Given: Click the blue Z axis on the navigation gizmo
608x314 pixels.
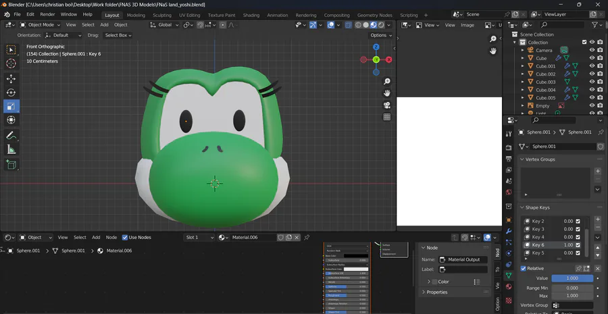Looking at the screenshot, I should [x=376, y=47].
